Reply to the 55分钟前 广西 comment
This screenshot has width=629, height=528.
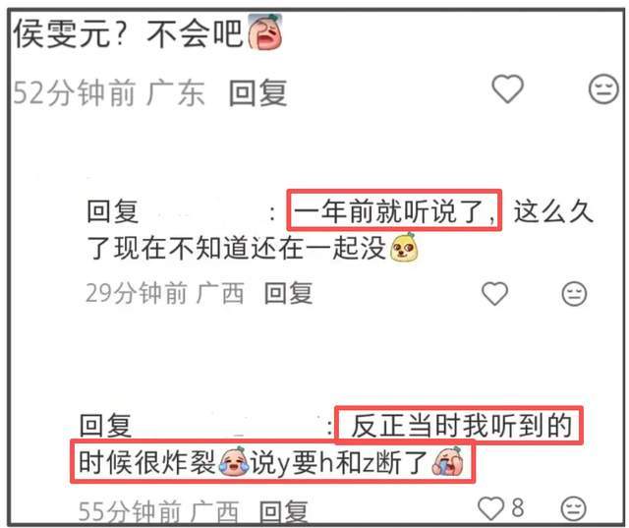(x=284, y=510)
